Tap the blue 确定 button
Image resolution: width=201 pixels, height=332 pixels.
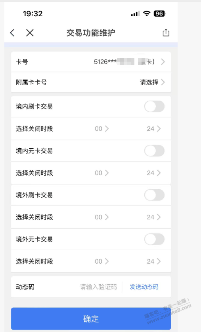pyautogui.click(x=91, y=318)
